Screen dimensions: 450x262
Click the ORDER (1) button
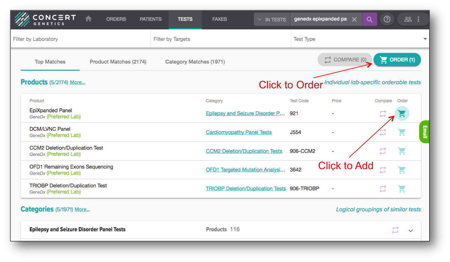coord(397,60)
